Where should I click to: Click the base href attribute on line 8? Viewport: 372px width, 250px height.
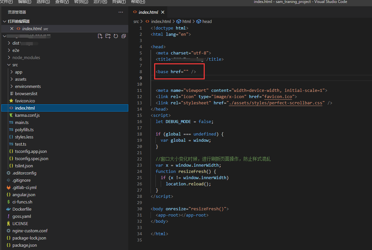pos(179,72)
